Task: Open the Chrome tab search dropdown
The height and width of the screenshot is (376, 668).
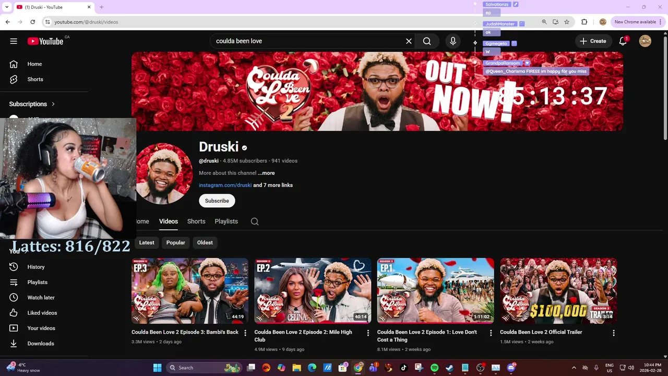Action: [7, 7]
